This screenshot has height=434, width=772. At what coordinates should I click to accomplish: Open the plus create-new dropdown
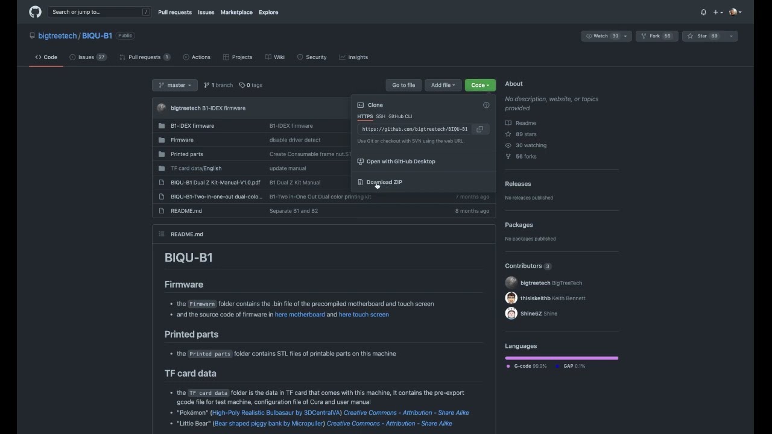(x=718, y=12)
